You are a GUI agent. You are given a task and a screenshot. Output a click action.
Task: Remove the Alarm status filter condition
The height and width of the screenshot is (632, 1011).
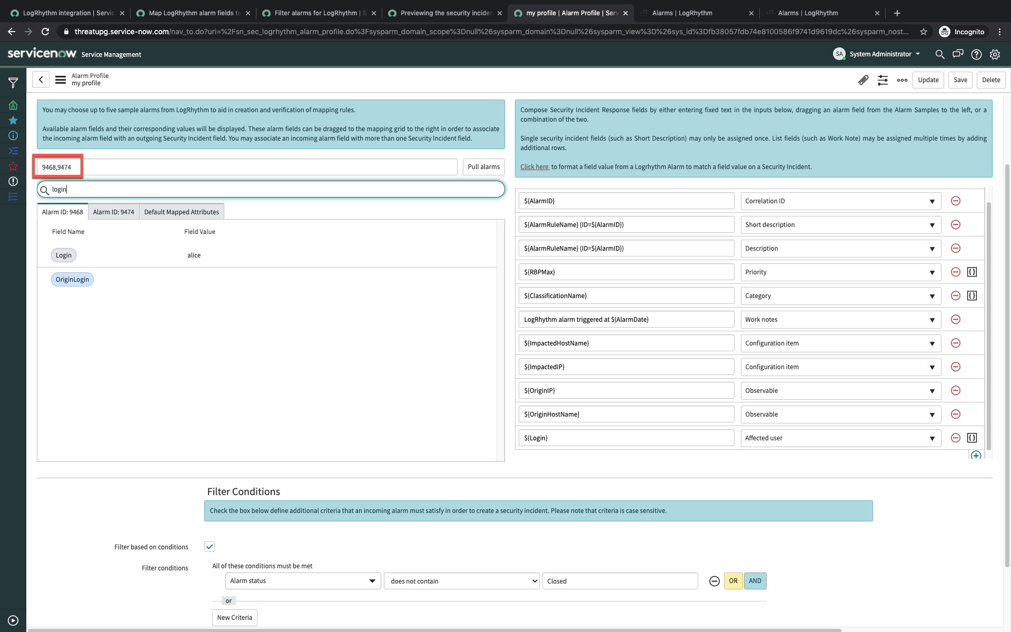point(714,581)
